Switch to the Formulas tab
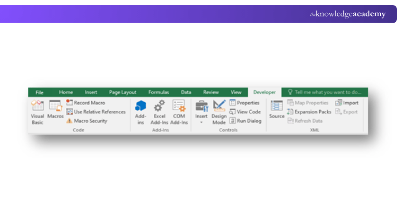Image resolution: width=402 pixels, height=213 pixels. (x=158, y=92)
